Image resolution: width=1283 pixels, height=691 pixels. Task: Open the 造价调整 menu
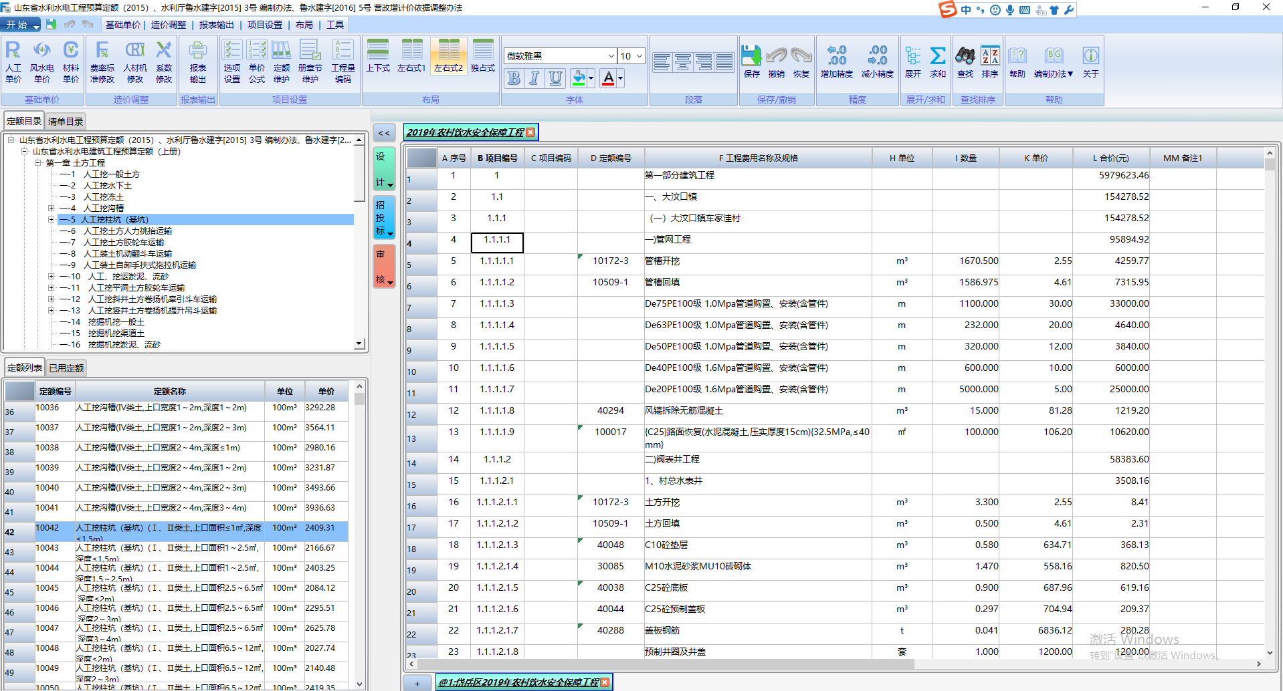coord(169,25)
